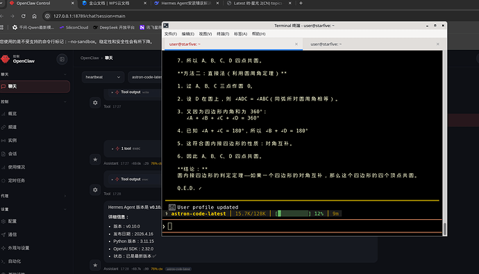Open terminal 终端(T) menu
Image resolution: width=479 pixels, height=274 pixels.
tap(223, 34)
